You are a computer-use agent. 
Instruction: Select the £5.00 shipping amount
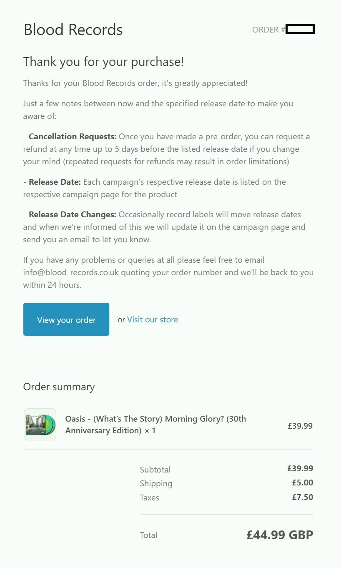click(303, 483)
